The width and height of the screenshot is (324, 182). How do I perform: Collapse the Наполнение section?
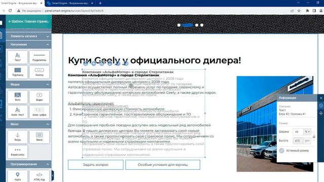[x=29, y=44]
